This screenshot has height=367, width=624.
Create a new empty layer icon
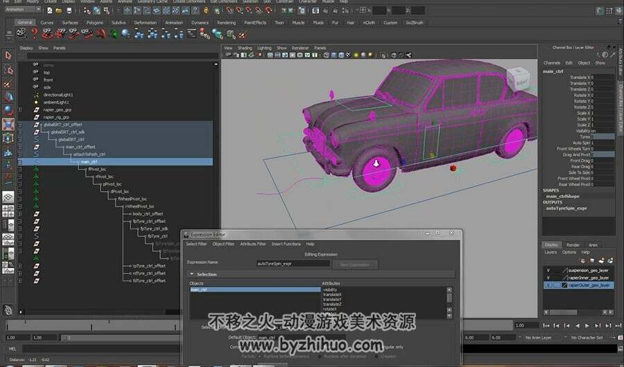point(601,261)
